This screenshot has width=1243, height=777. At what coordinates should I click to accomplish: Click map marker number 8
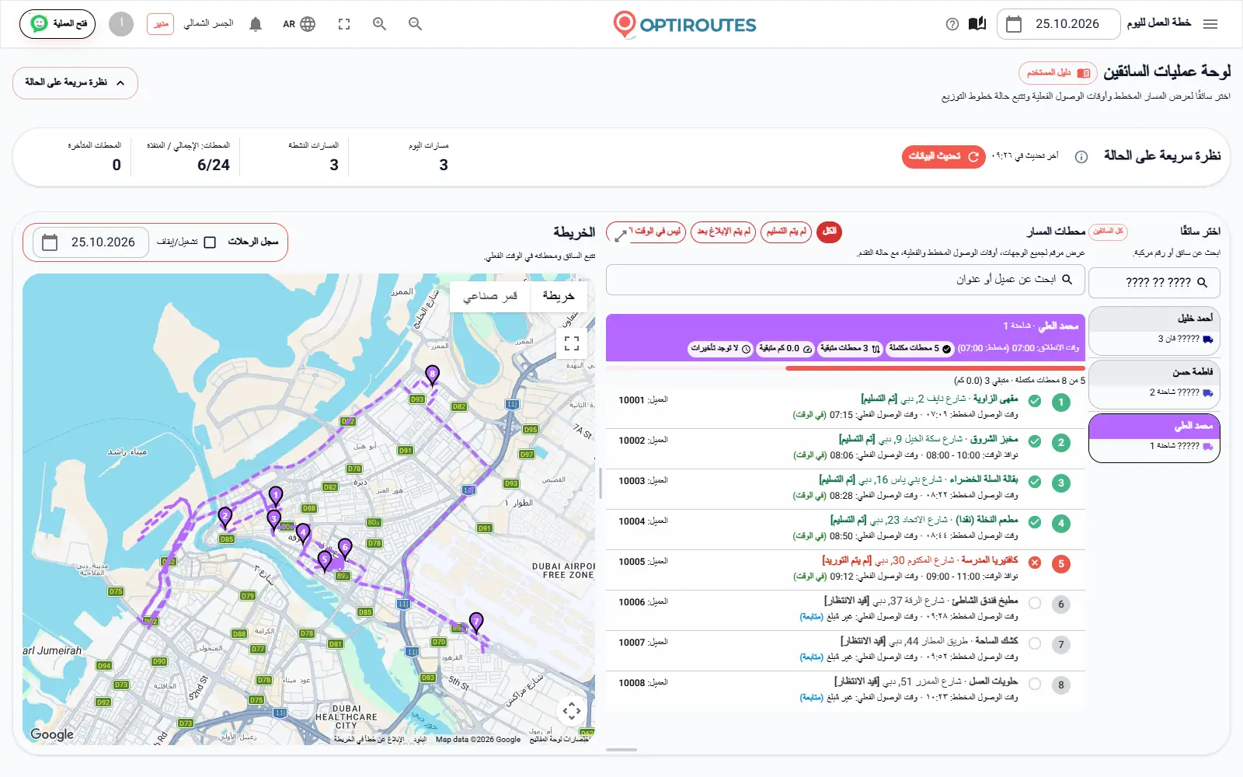[433, 375]
